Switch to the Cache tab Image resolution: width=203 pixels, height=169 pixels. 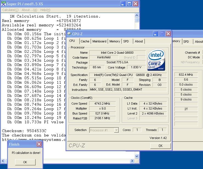coord(85,41)
